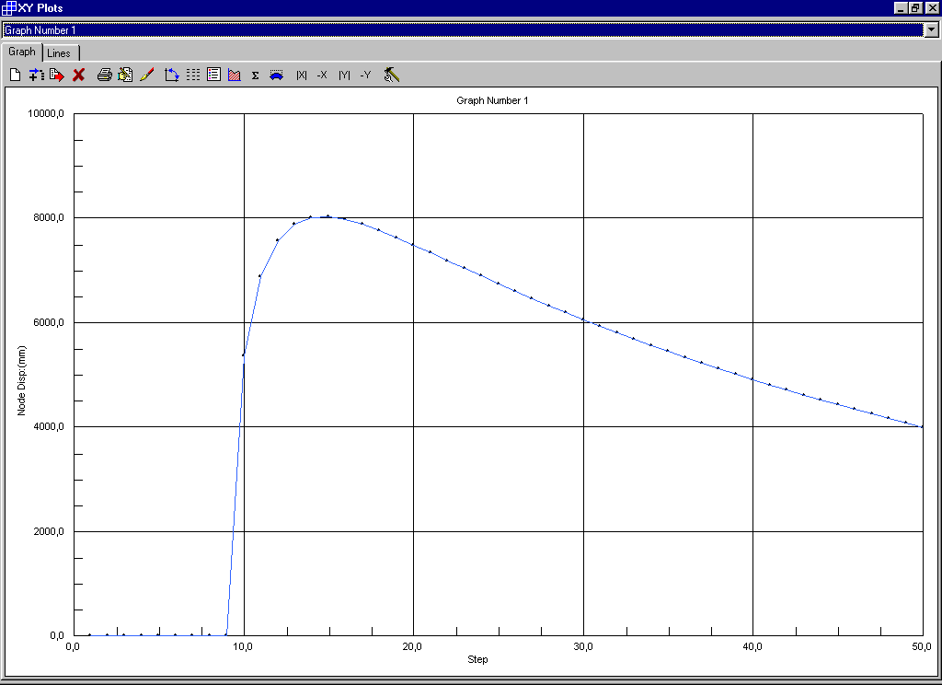This screenshot has height=685, width=942.
Task: Restore the XY Plots window
Action: tap(915, 7)
